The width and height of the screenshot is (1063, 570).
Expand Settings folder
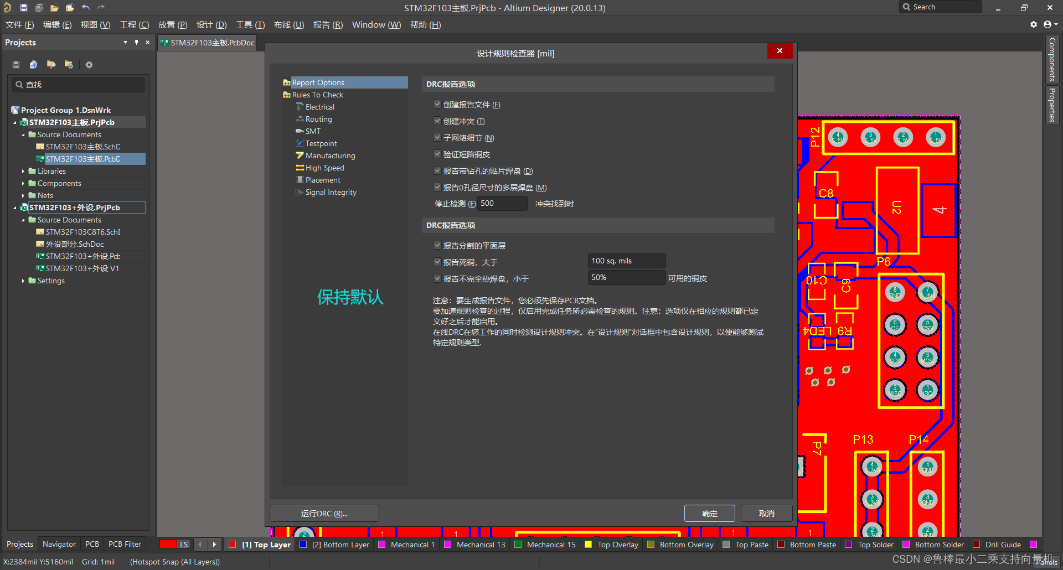tap(23, 281)
